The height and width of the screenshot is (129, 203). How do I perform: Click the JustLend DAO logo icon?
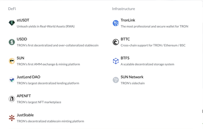click(12, 80)
